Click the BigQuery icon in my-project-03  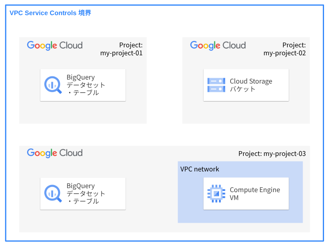pos(53,193)
